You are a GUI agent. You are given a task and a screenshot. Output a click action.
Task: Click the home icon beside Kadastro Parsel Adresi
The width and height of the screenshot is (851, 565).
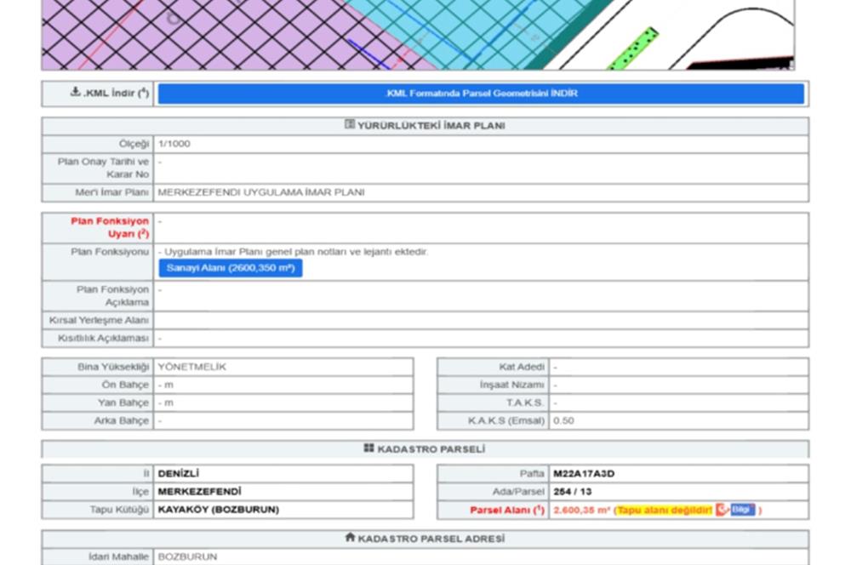350,538
